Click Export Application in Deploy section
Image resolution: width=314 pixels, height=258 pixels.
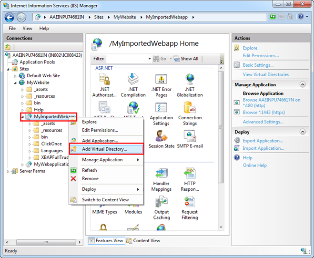tap(263, 141)
